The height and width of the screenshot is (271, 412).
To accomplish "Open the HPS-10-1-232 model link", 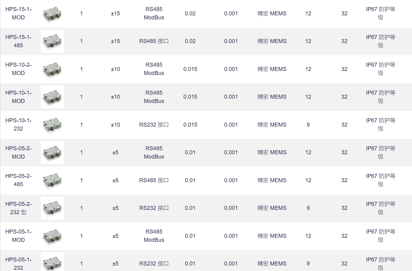I will pos(18,125).
